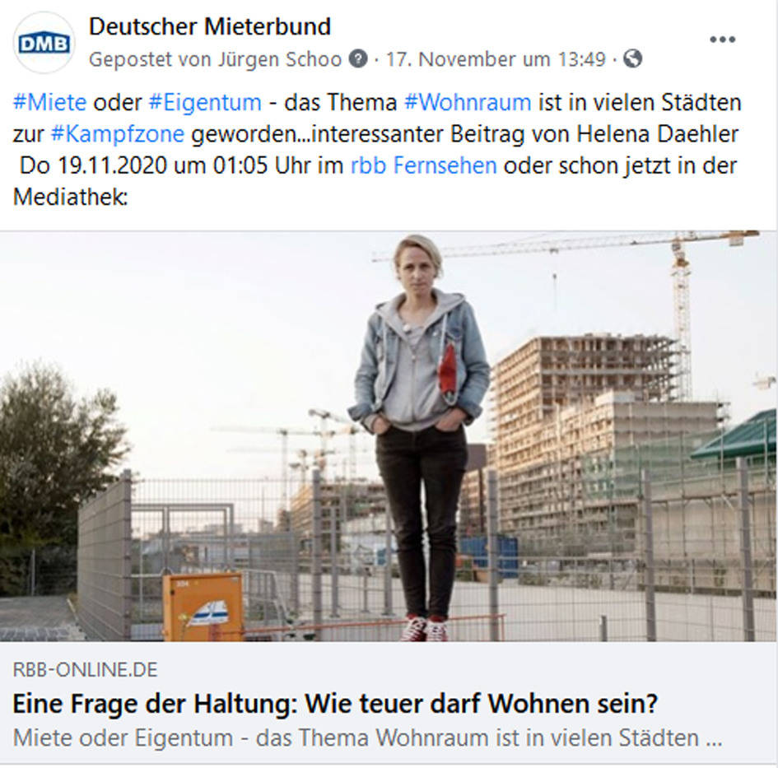This screenshot has height=768, width=778.
Task: Open the Deutscher Mieterbund page name
Action: click(x=210, y=26)
